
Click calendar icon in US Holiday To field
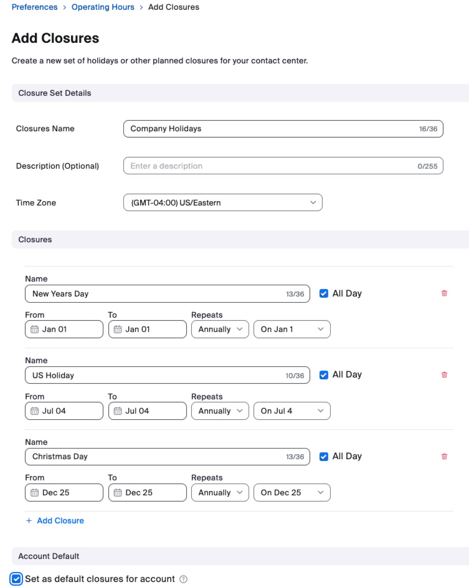pos(118,411)
